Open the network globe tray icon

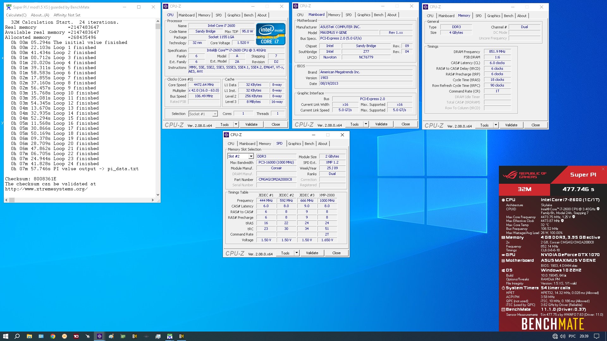[x=555, y=336]
